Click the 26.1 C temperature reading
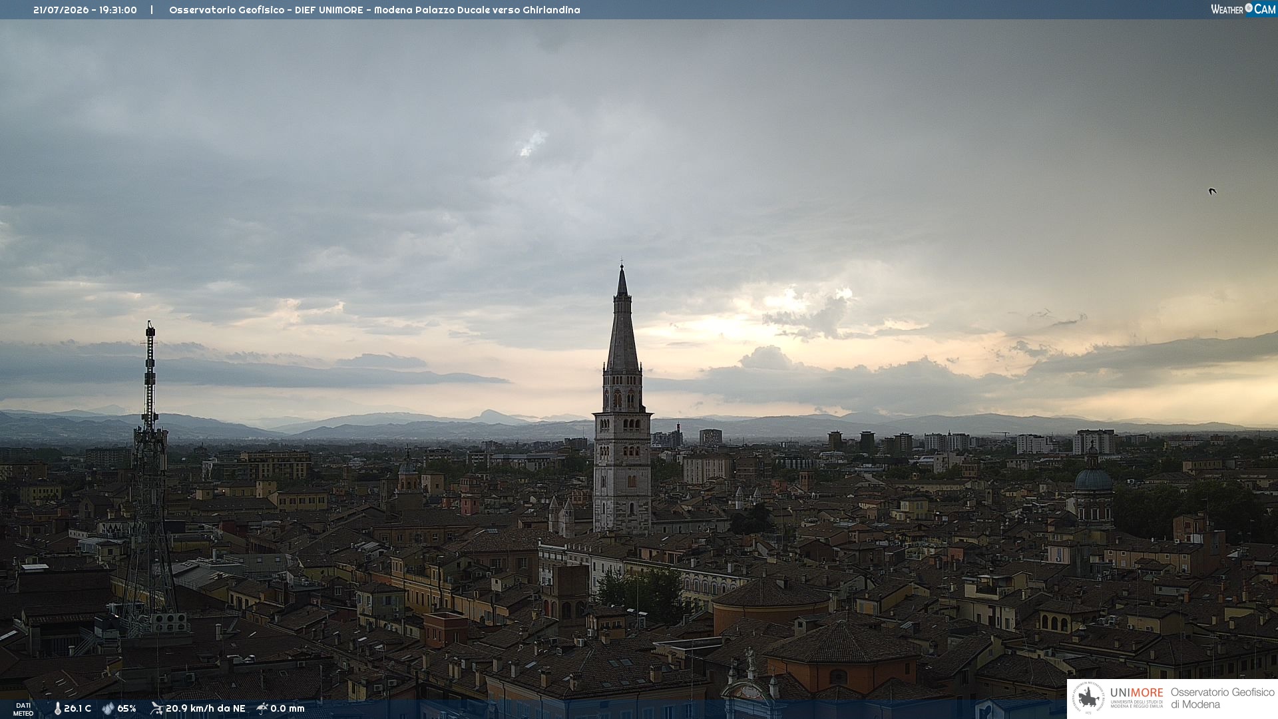The height and width of the screenshot is (719, 1278). click(78, 708)
